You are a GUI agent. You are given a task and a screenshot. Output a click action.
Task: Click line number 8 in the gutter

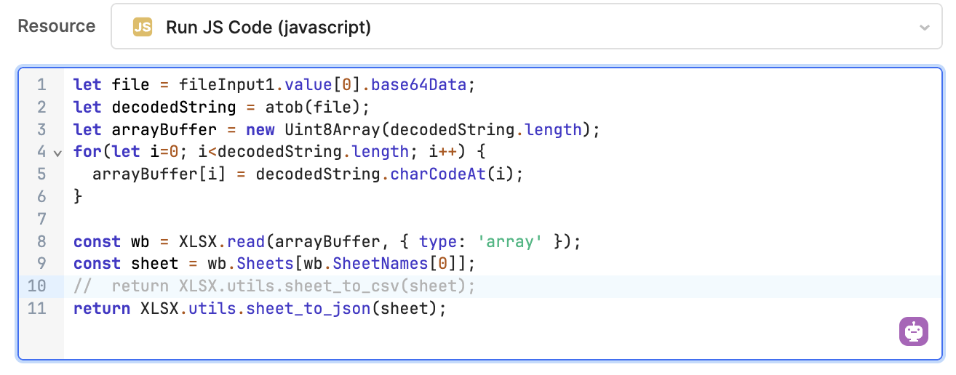click(41, 241)
